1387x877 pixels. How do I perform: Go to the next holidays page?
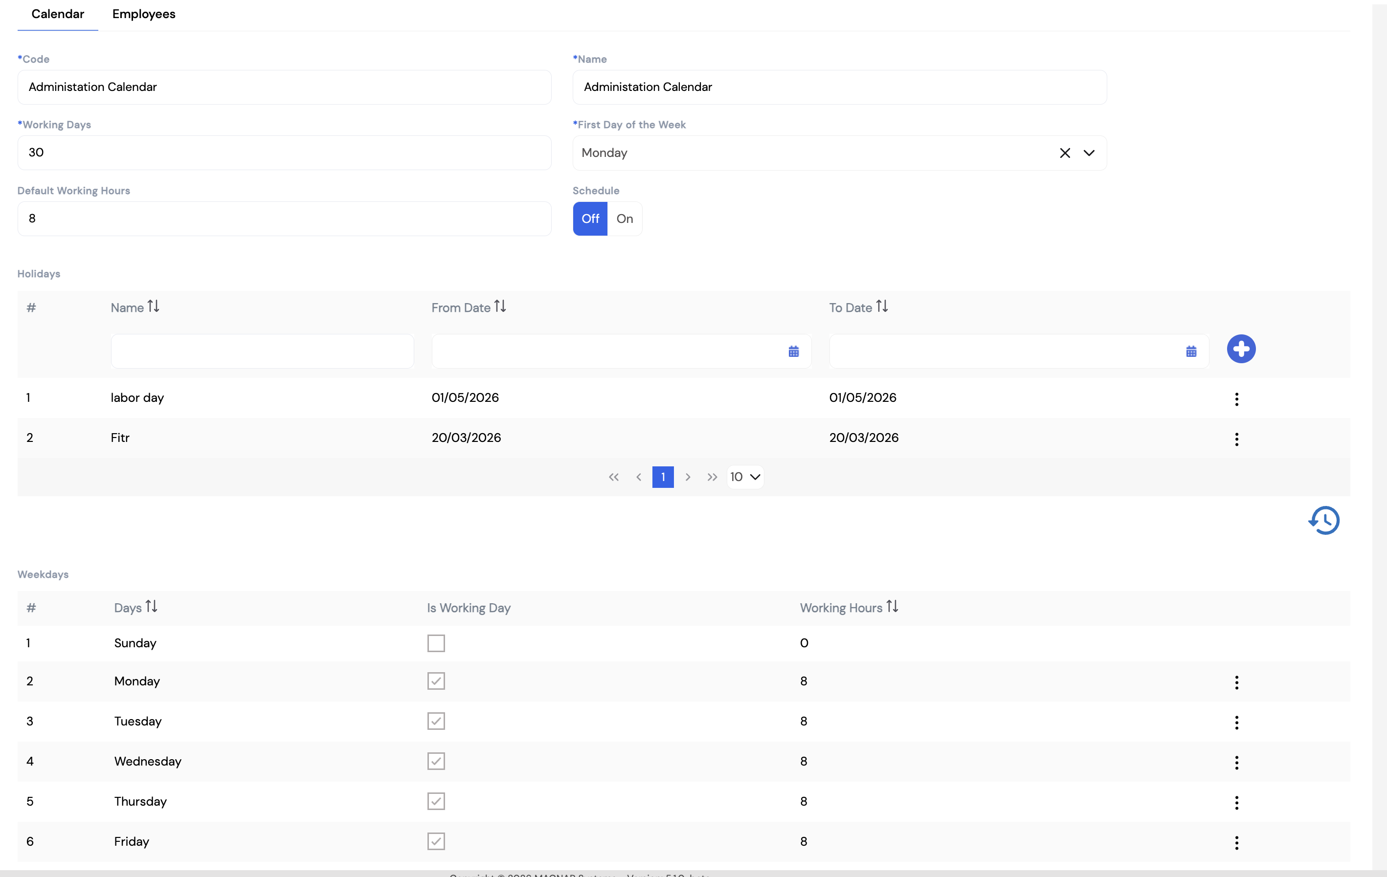pos(688,477)
